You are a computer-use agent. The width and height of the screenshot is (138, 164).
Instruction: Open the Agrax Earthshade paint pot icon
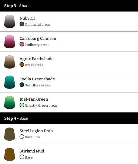(x=10, y=62)
